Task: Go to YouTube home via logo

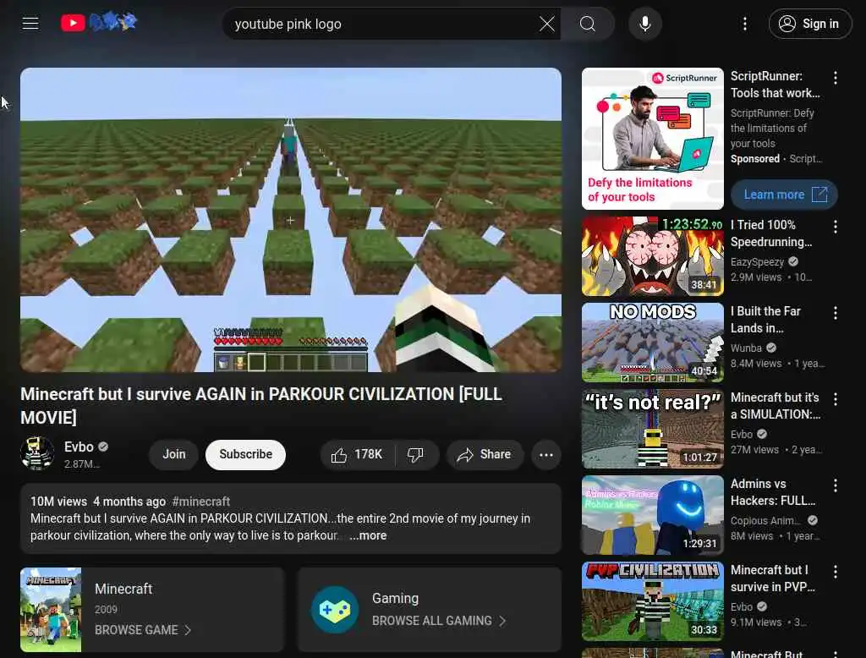Action: tap(99, 23)
